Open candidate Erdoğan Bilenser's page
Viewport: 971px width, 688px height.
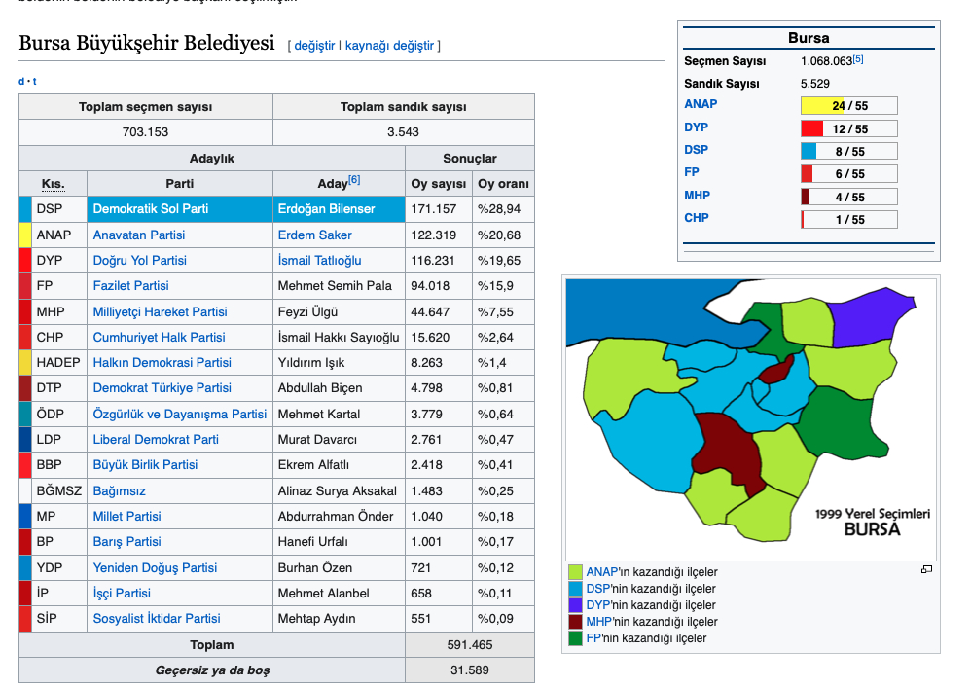(326, 209)
